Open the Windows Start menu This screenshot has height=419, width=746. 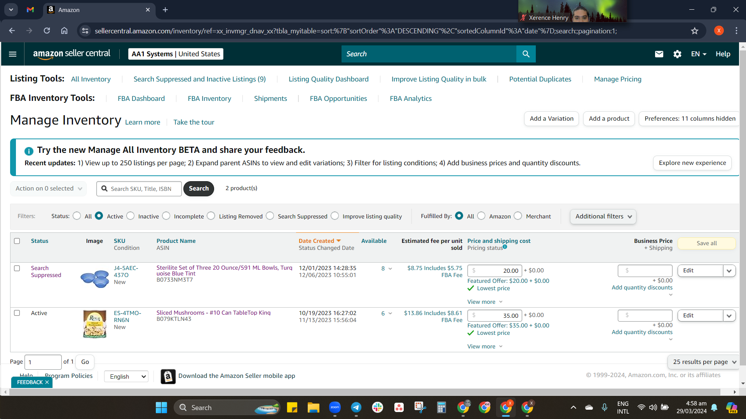[161, 407]
